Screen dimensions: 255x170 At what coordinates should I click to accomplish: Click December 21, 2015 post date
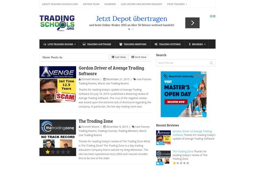118,79
